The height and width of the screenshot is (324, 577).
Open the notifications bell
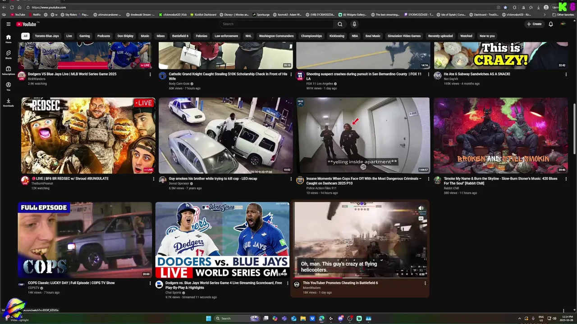click(550, 24)
